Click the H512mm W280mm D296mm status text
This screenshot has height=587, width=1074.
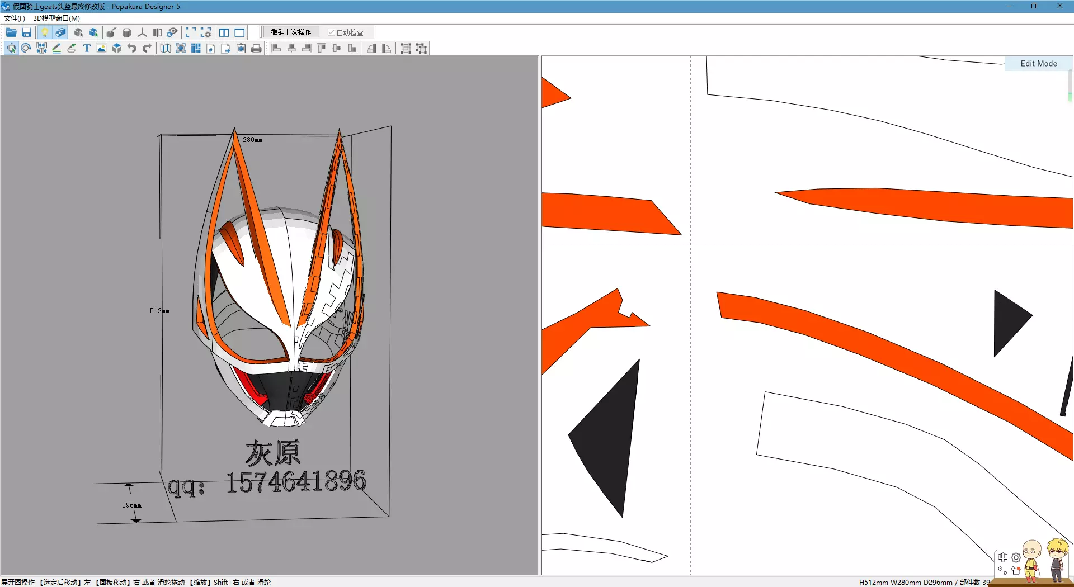906,582
